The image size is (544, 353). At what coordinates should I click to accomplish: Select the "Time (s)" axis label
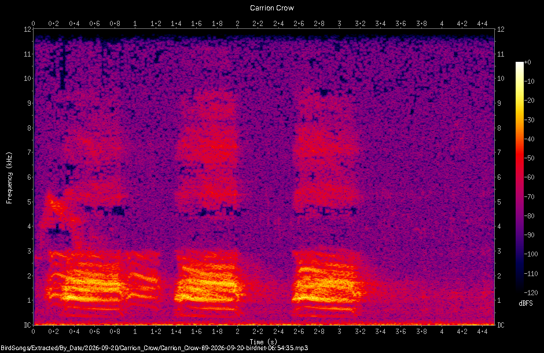pos(263,341)
